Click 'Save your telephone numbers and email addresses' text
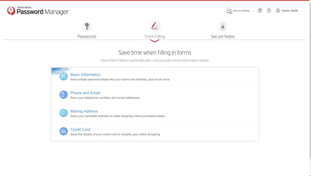The width and height of the screenshot is (311, 194). click(x=105, y=98)
